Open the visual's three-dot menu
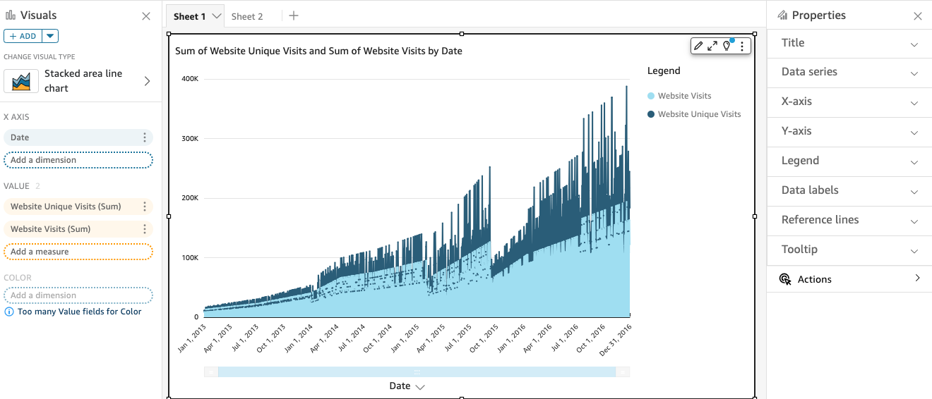This screenshot has width=932, height=399. click(742, 46)
